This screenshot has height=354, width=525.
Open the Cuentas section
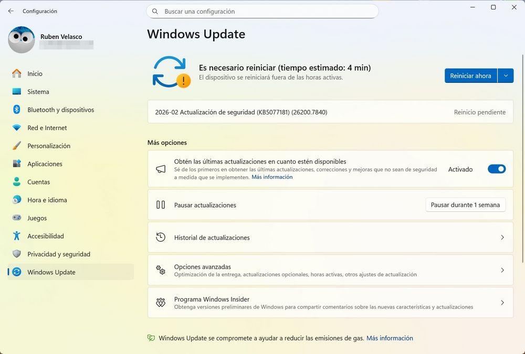[x=39, y=182]
